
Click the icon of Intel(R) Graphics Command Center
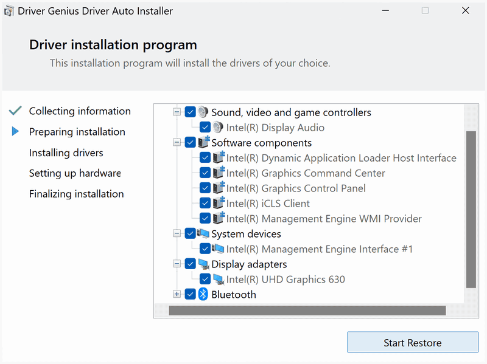click(219, 173)
